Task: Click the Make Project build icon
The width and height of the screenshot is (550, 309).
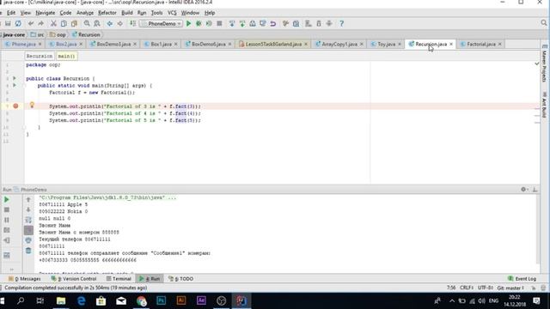Action: point(132,23)
